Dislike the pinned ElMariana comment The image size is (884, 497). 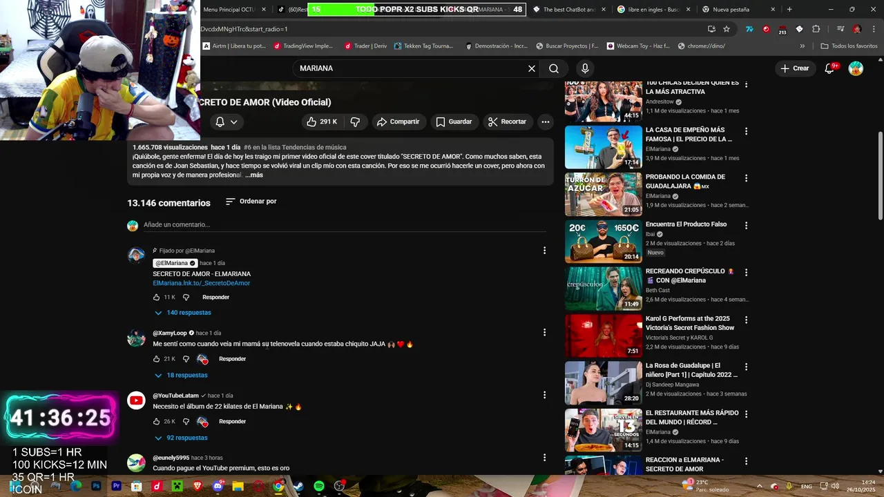186,298
